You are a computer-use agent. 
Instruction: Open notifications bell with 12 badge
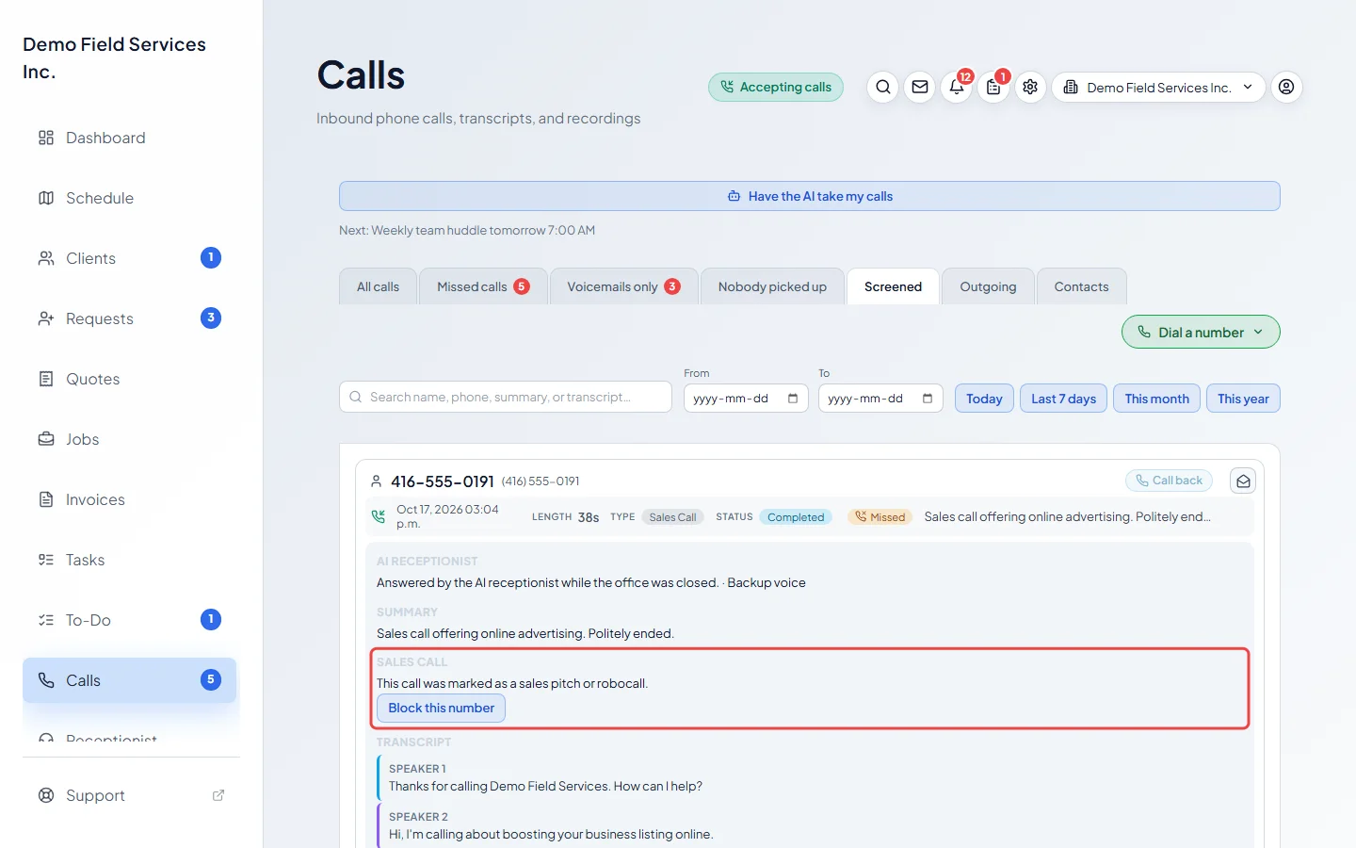957,87
